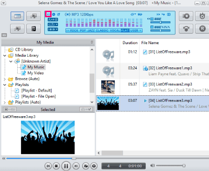209x171 pixels.
Task: Select My Video in the tree
Action: (35, 73)
